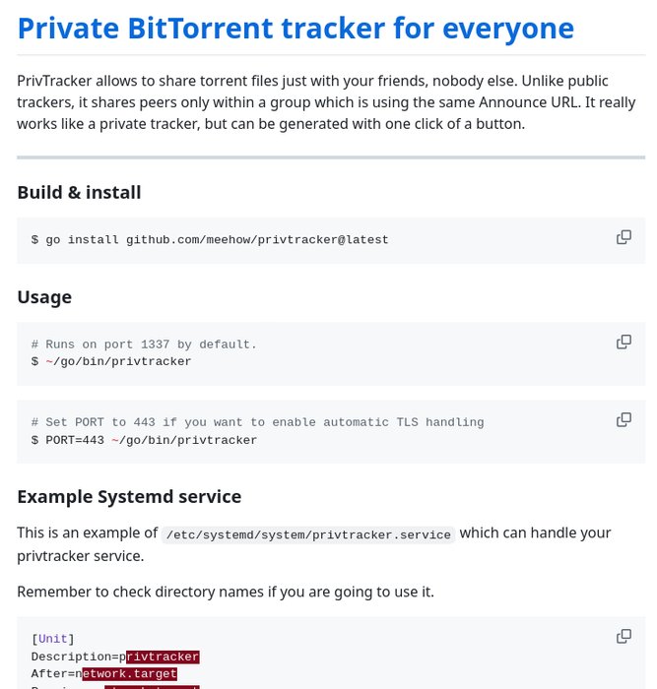This screenshot has height=689, width=657.
Task: Click the highlighted Description value text
Action: (163, 657)
